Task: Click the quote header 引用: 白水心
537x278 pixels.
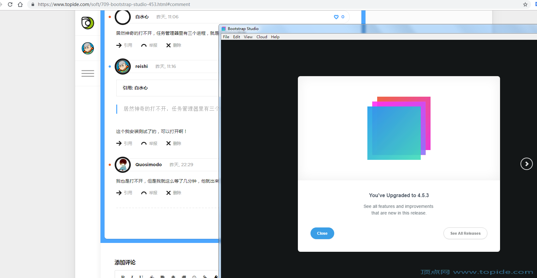Action: pyautogui.click(x=135, y=88)
